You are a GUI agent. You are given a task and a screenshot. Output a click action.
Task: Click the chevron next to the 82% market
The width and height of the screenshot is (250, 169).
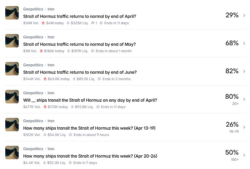pos(244,71)
